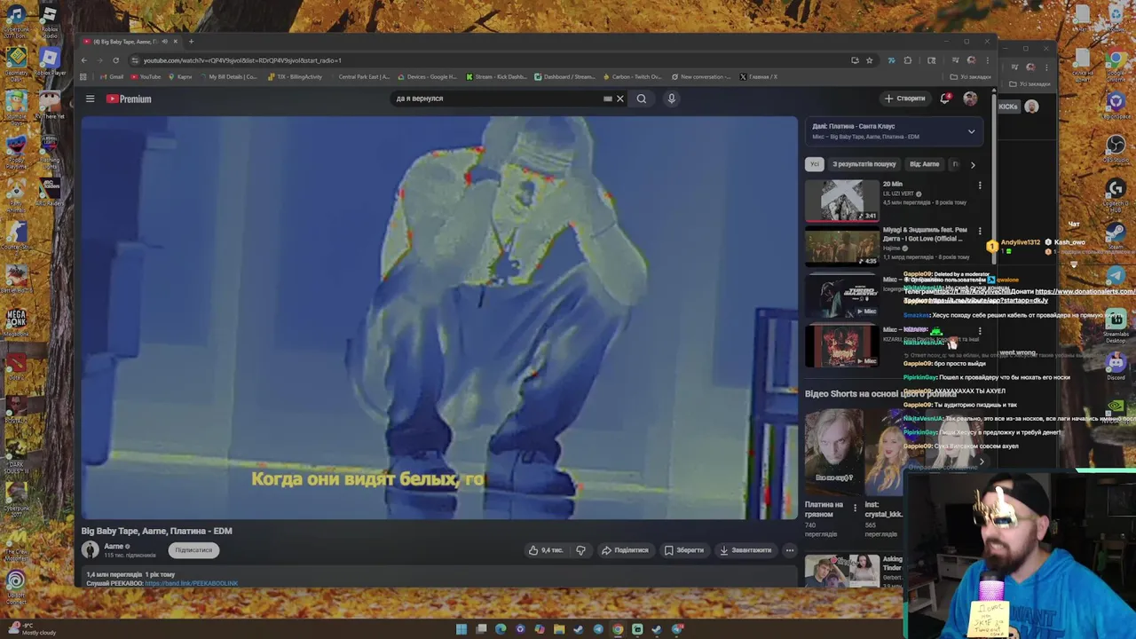
Task: Save video with Зберегти button
Action: (x=684, y=550)
